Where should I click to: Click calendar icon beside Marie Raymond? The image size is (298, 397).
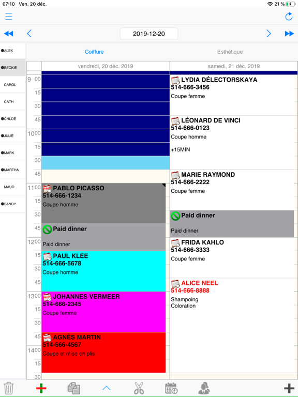175,175
